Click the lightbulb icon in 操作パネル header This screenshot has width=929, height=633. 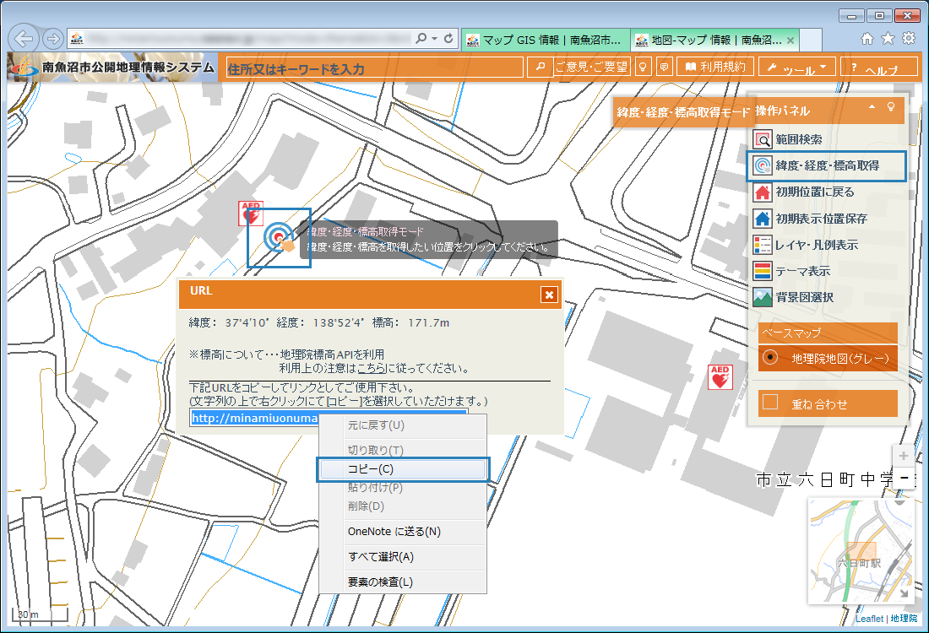(890, 106)
